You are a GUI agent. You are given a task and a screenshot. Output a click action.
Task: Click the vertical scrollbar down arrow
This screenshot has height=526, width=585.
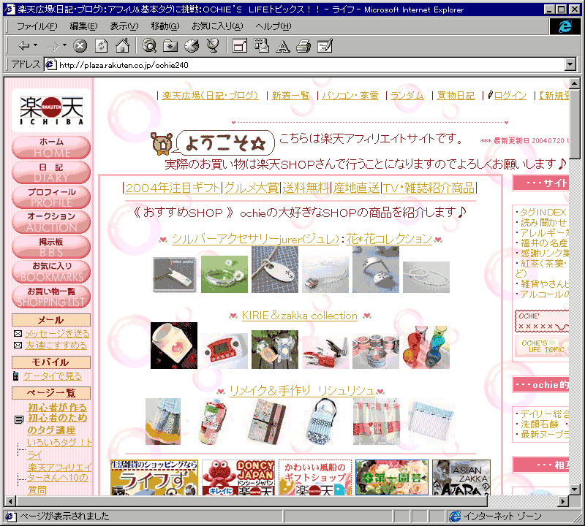(x=575, y=489)
